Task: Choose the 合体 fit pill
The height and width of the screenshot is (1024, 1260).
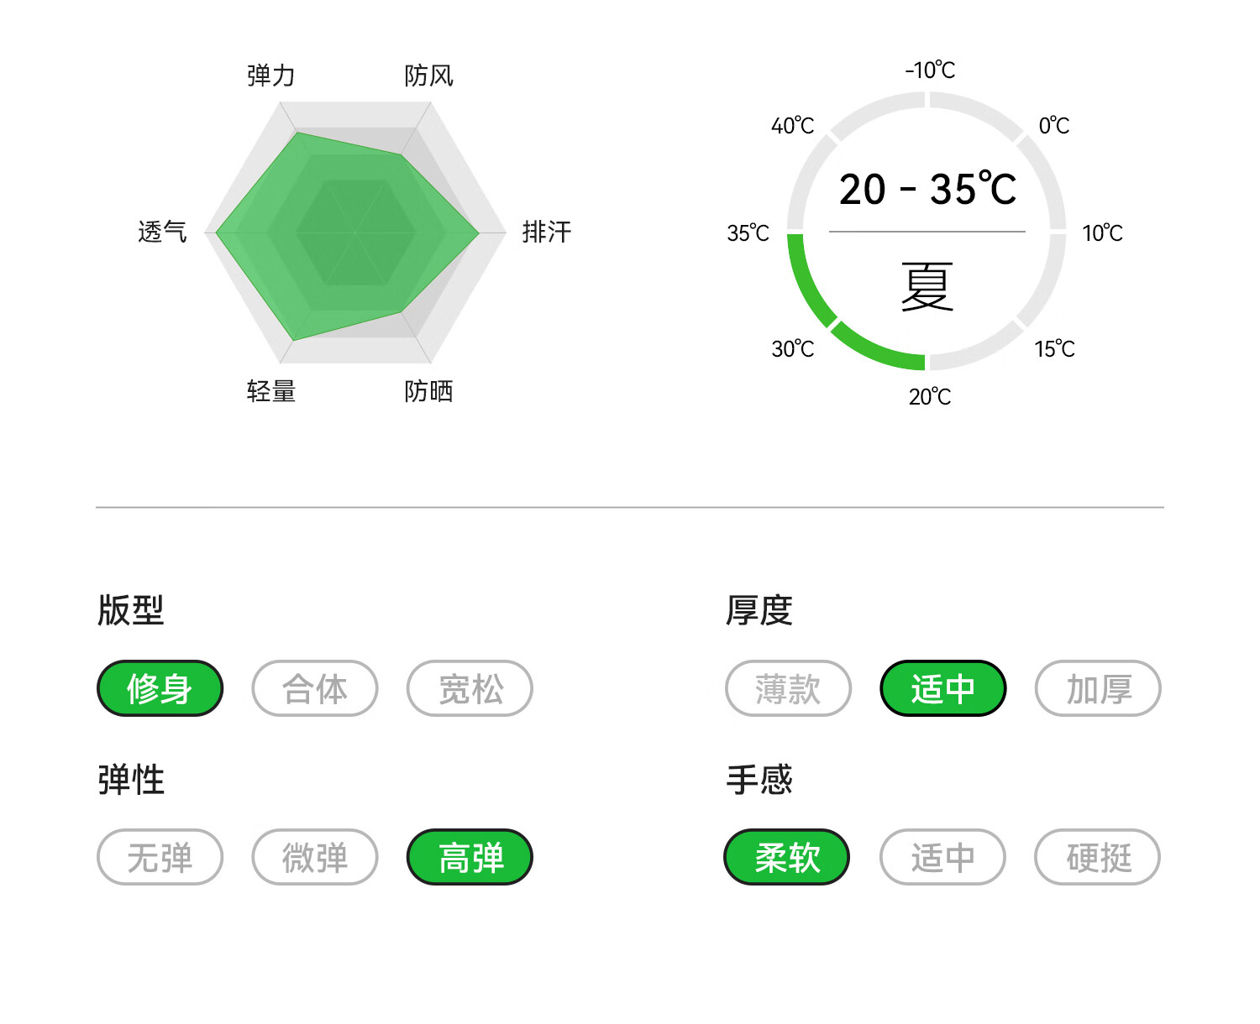Action: 315,689
